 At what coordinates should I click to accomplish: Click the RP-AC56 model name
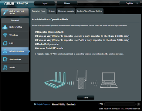(22, 3)
